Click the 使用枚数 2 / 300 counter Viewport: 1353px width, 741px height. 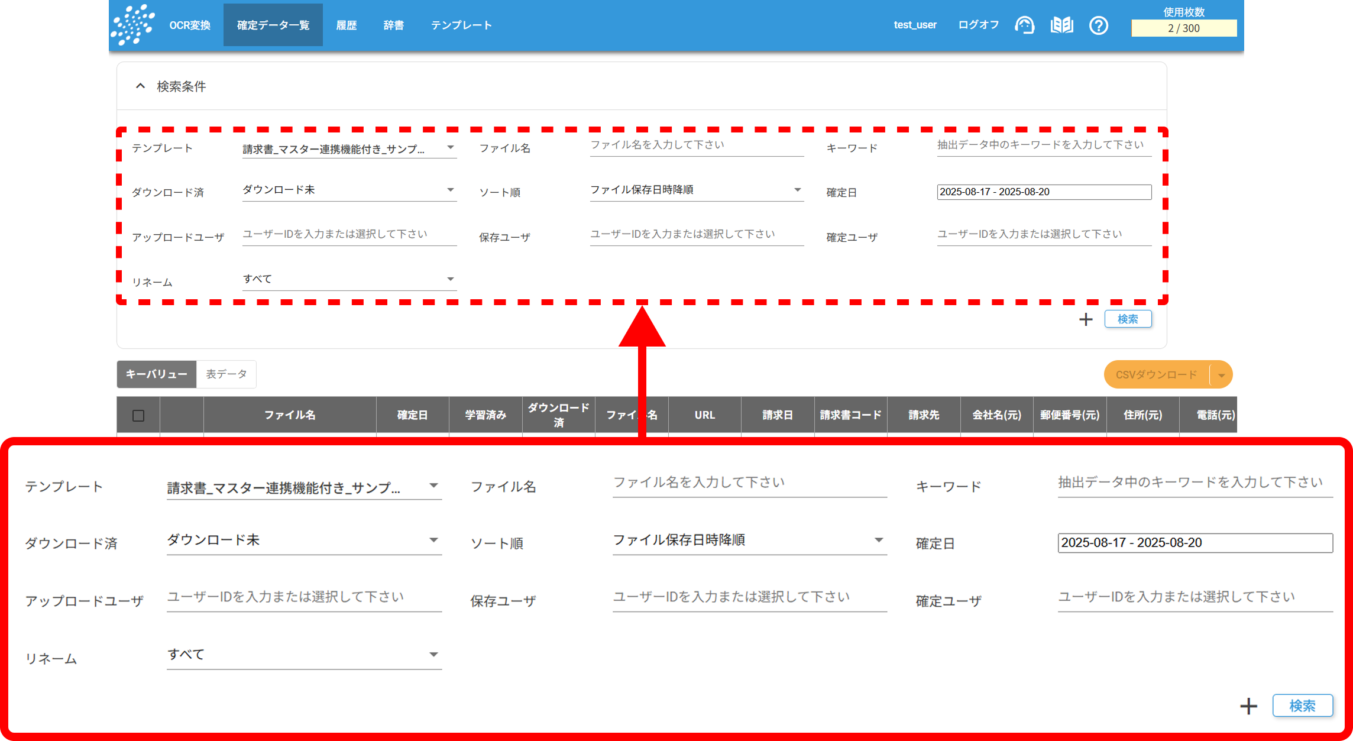[x=1184, y=28]
